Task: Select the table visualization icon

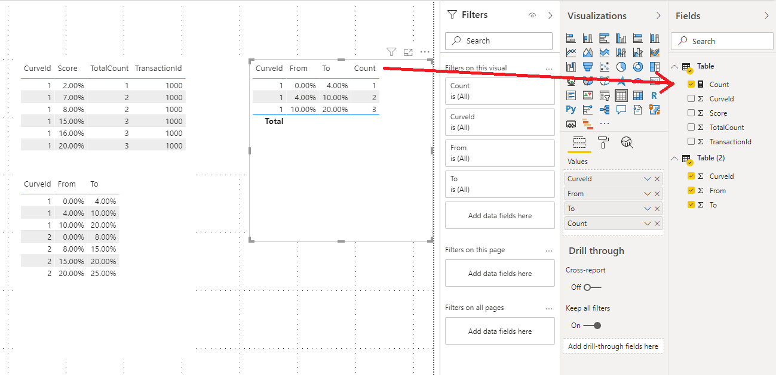Action: (x=621, y=95)
